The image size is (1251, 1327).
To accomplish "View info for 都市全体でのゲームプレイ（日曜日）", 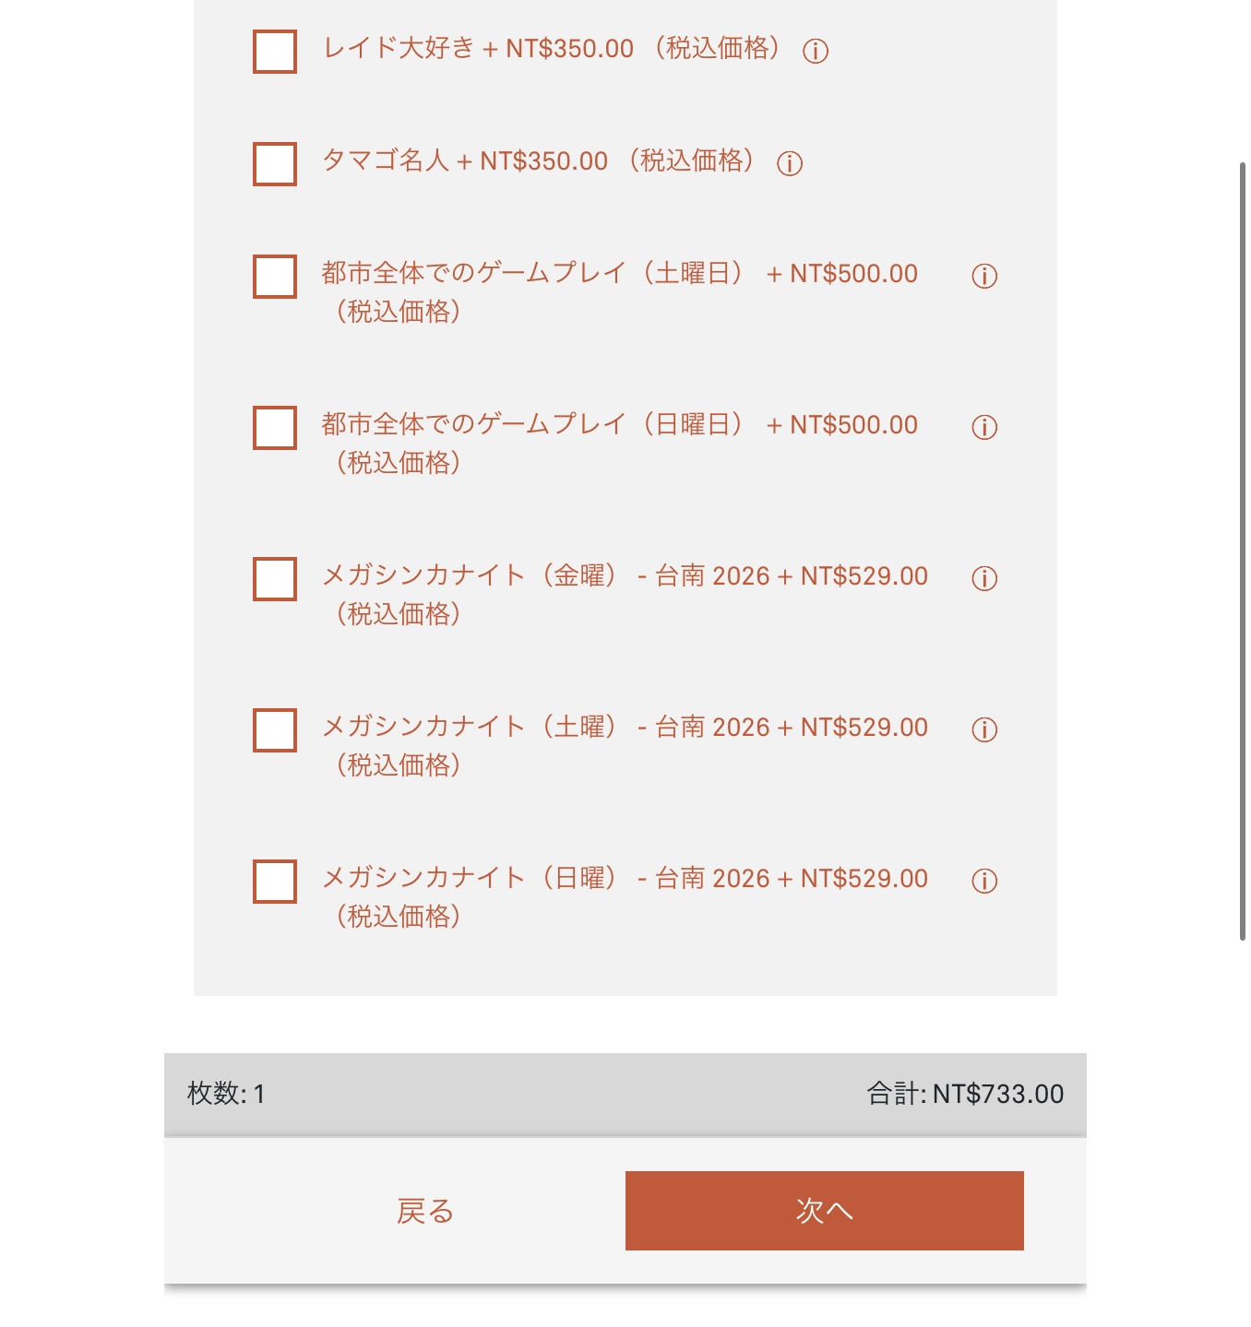I will (x=984, y=427).
